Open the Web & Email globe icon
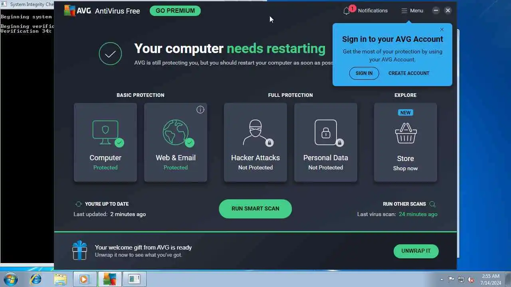The width and height of the screenshot is (511, 287). point(176,132)
